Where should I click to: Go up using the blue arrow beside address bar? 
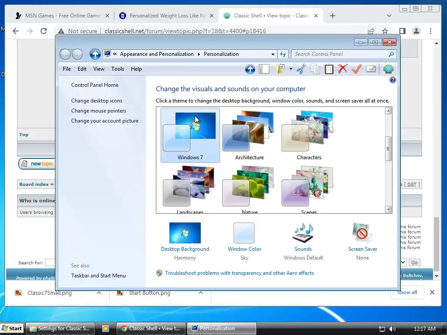coord(95,54)
